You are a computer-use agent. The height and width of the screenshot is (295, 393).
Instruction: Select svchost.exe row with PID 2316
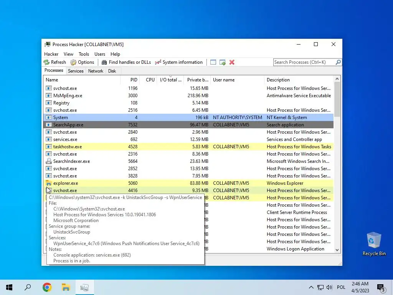coord(188,154)
